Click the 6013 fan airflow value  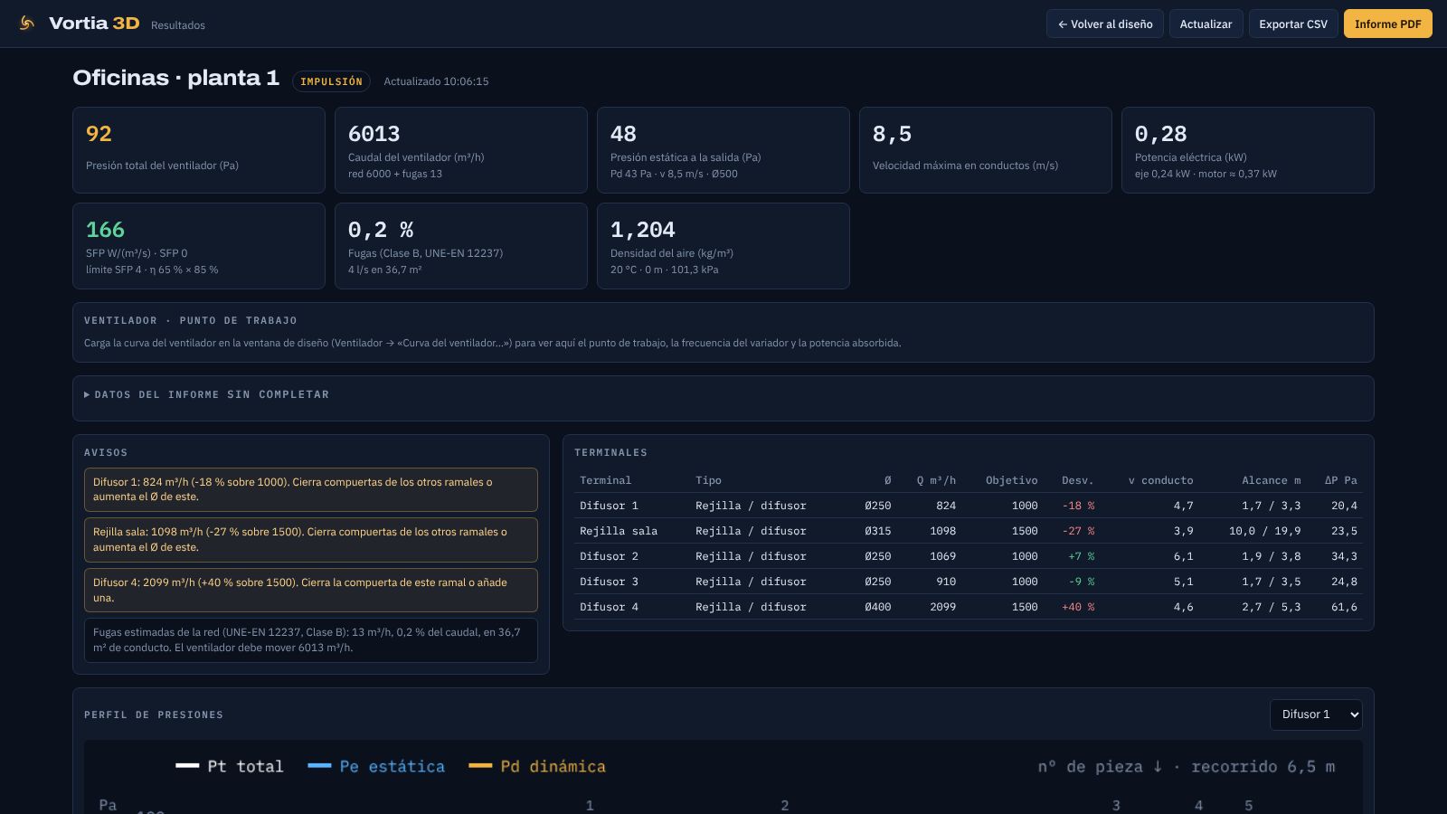coord(374,134)
